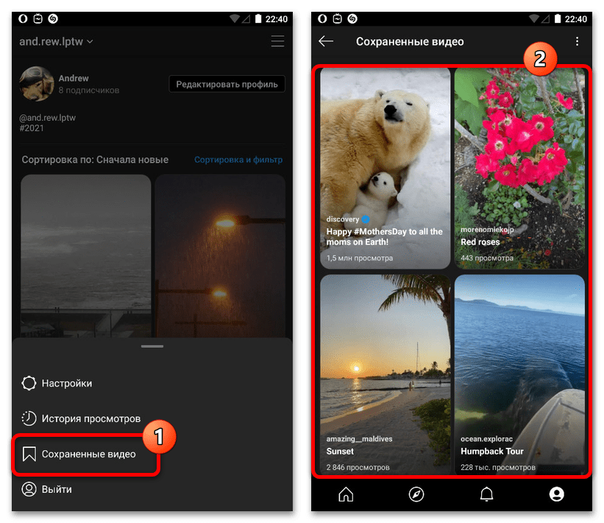Open the profile icon in bottom bar
This screenshot has height=523, width=604.
coord(556,494)
